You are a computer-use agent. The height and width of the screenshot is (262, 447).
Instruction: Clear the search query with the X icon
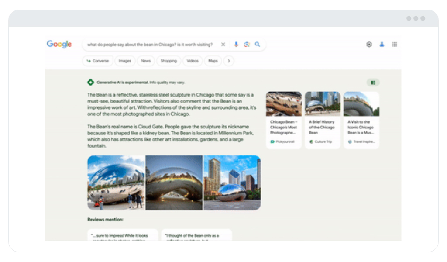coord(223,45)
